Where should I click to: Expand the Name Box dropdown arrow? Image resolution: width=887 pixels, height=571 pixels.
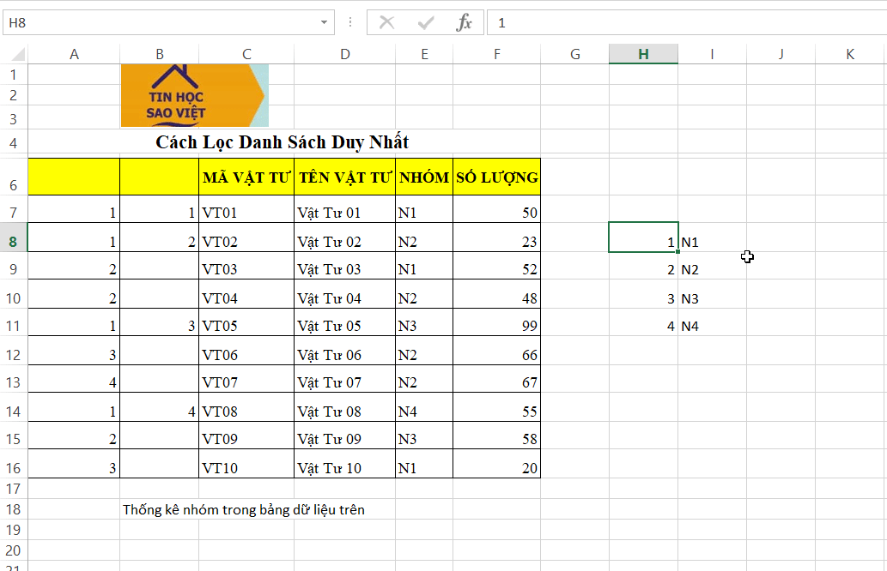(x=324, y=22)
